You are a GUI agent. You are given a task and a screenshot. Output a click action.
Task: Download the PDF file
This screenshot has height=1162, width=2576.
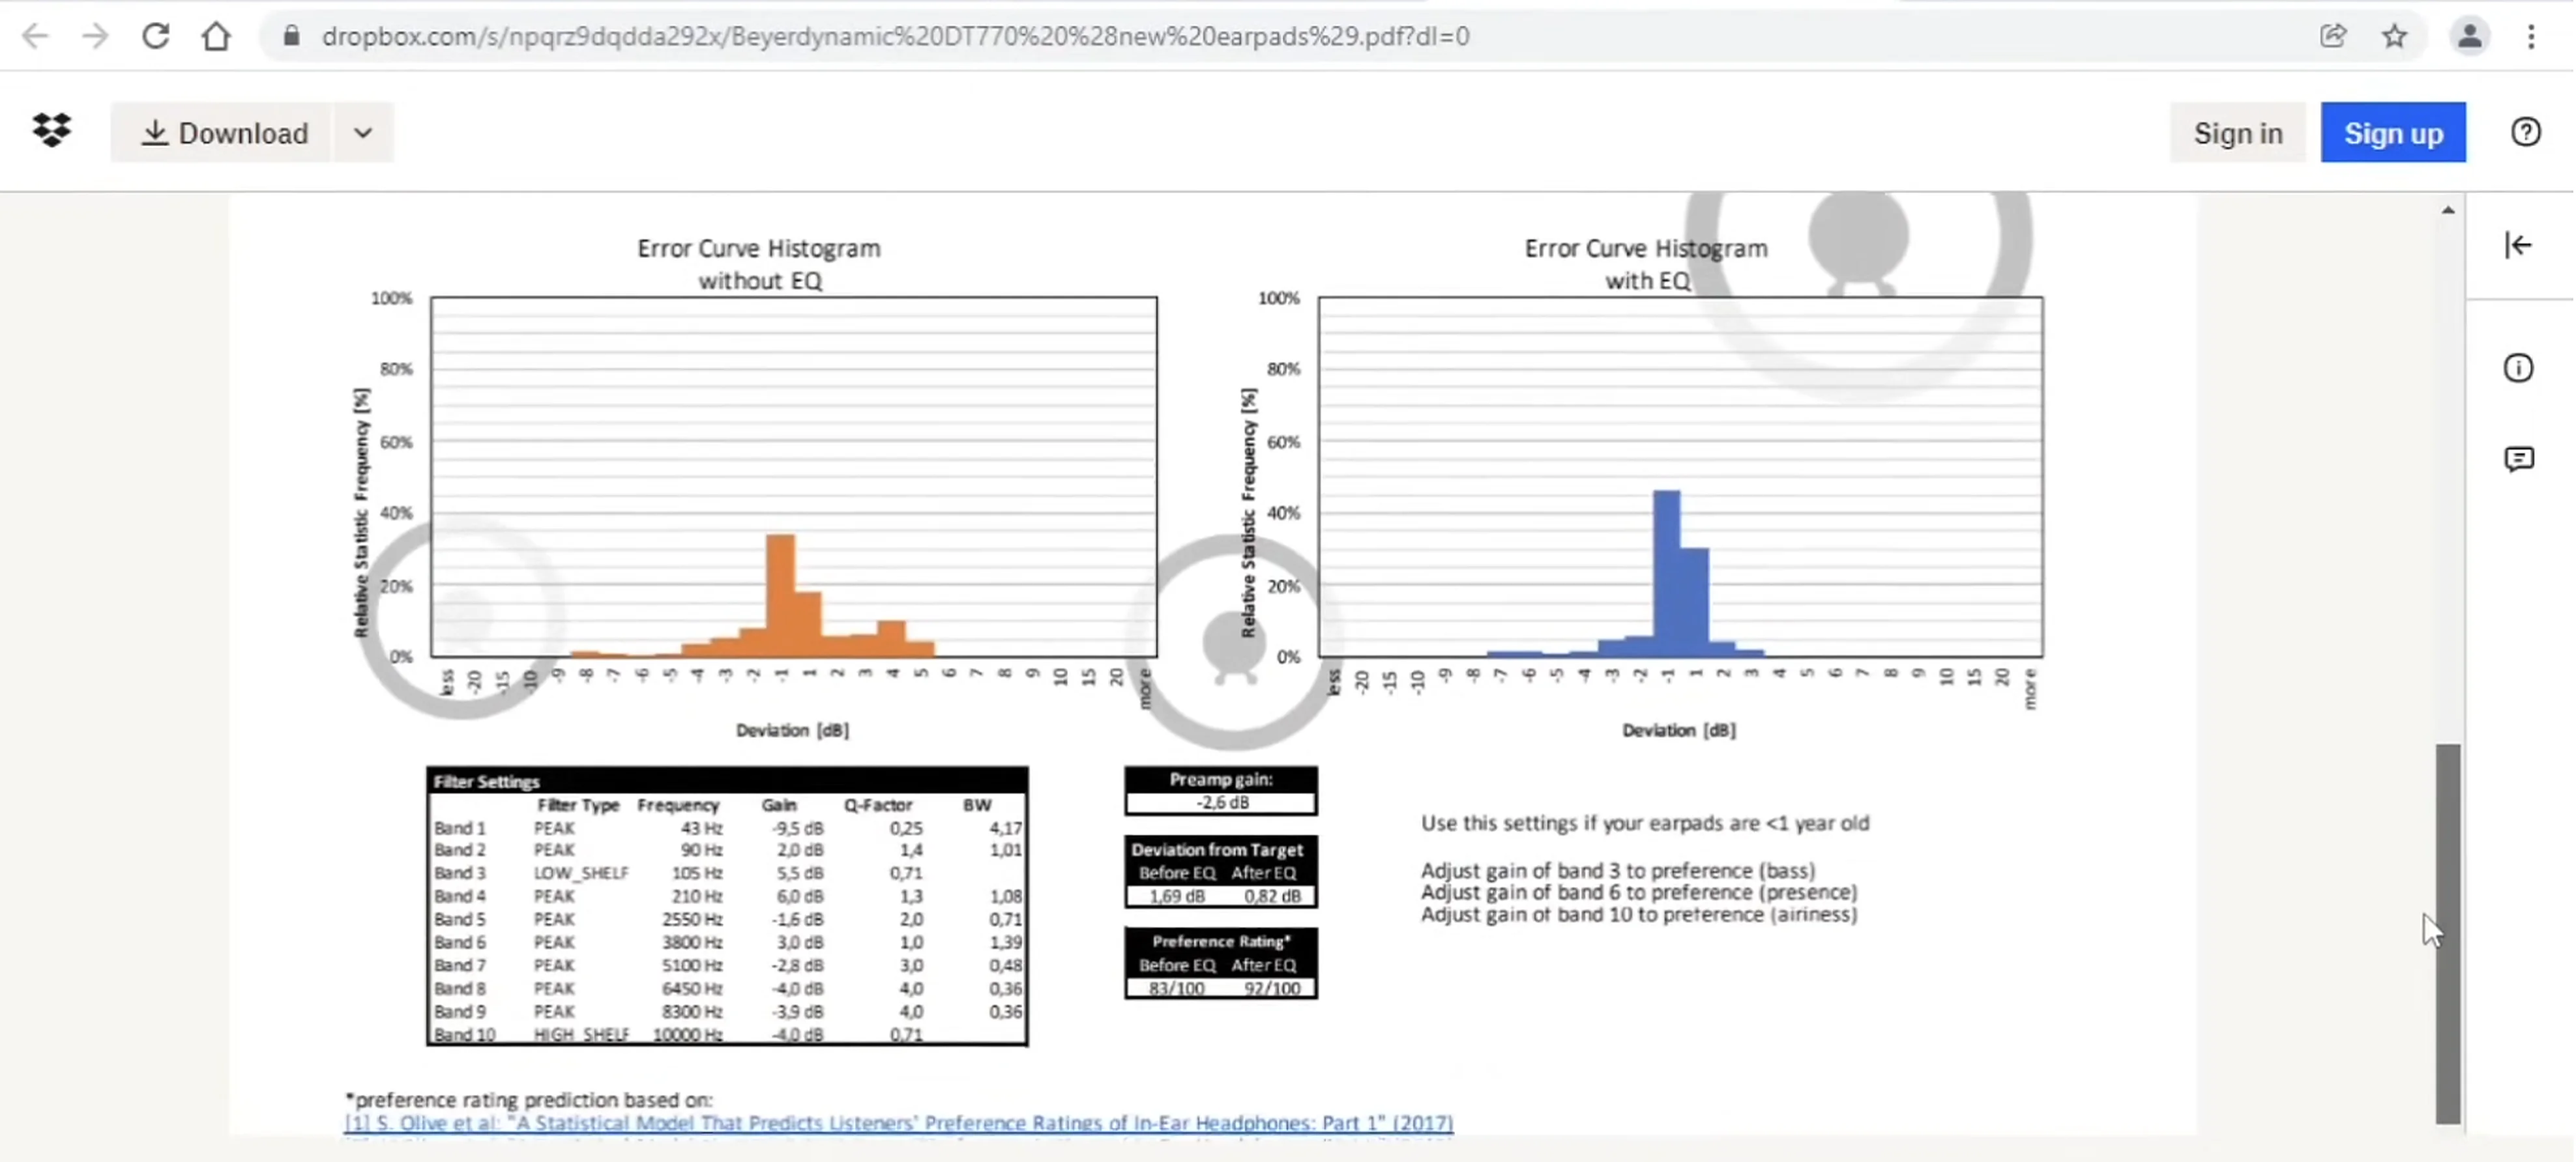pyautogui.click(x=222, y=133)
